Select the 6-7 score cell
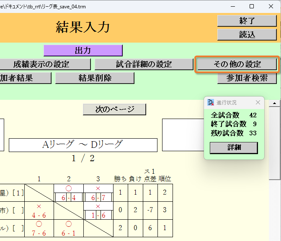The width and height of the screenshot is (281, 241). 98,198
